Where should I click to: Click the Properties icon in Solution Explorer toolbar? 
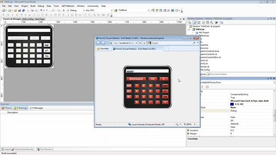click(190, 22)
